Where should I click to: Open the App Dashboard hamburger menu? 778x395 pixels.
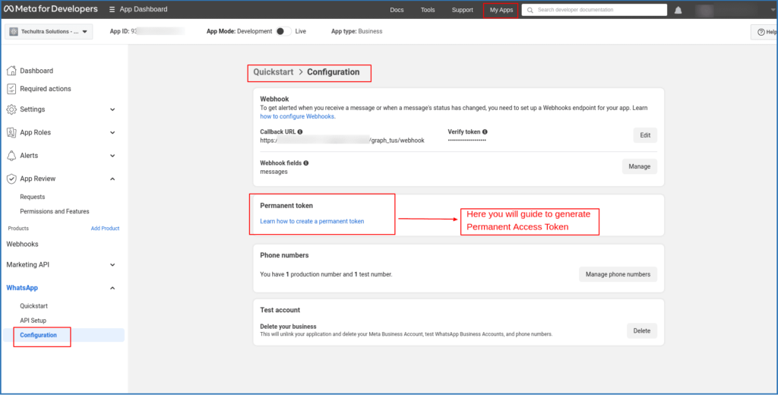[x=112, y=9]
